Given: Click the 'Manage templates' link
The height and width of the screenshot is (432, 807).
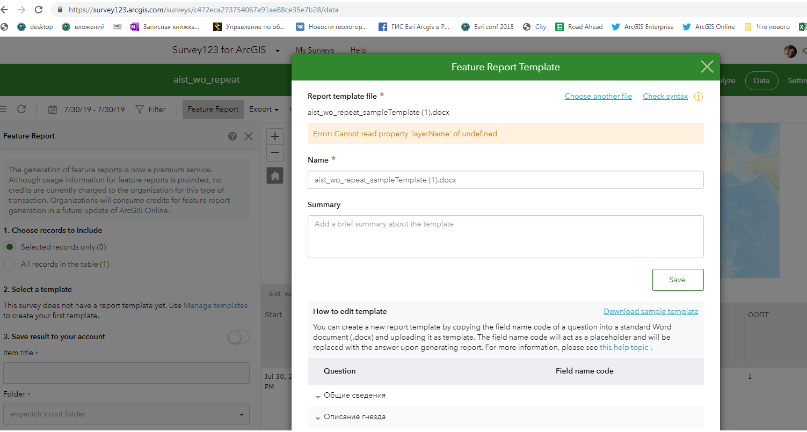Looking at the screenshot, I should point(216,305).
